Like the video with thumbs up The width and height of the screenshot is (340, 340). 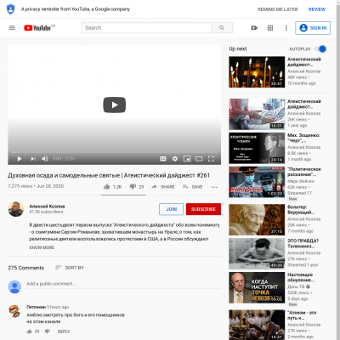(107, 187)
